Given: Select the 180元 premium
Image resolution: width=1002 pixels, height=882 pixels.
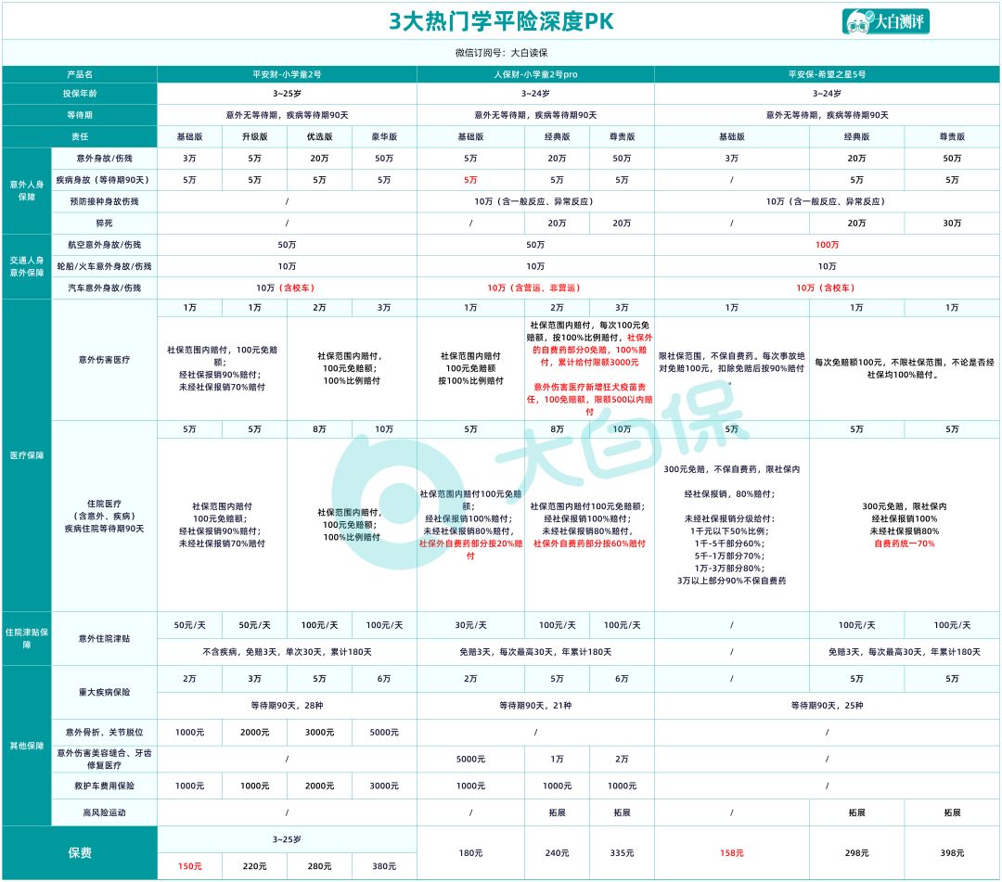Looking at the screenshot, I should pyautogui.click(x=470, y=853).
